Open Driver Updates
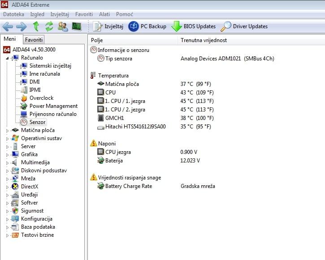 click(244, 26)
